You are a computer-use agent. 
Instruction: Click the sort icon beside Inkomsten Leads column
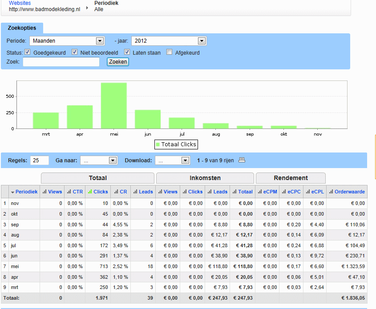click(x=210, y=192)
